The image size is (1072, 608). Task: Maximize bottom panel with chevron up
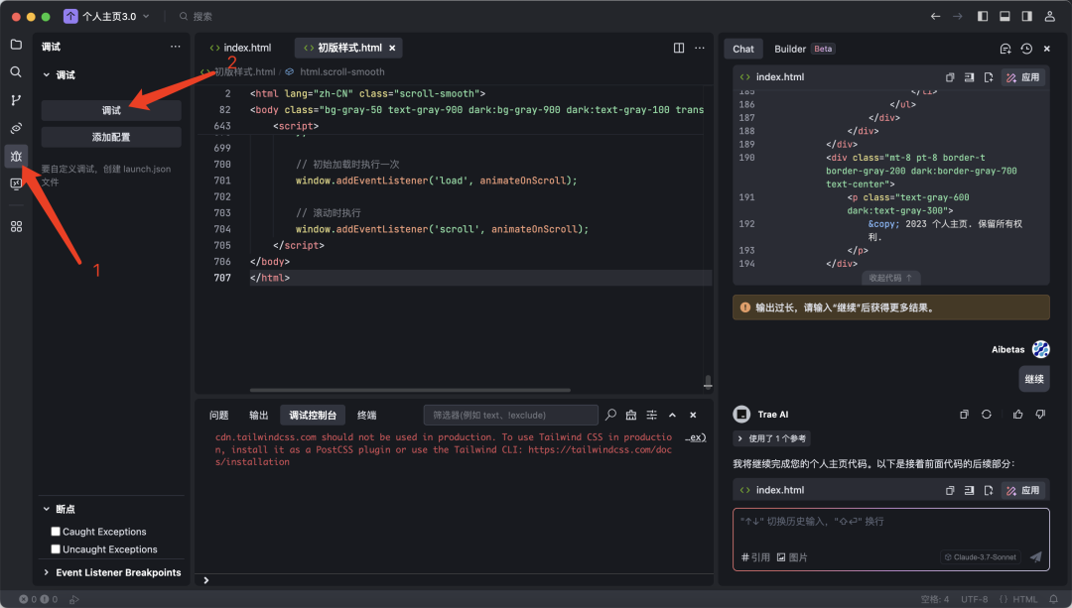tap(672, 415)
